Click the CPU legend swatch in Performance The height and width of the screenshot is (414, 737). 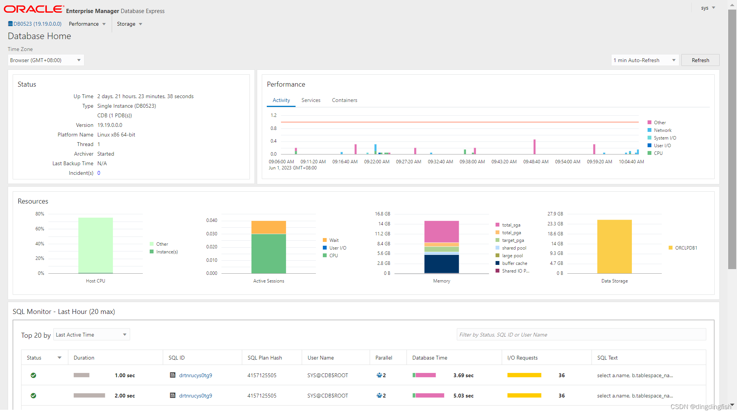(649, 153)
